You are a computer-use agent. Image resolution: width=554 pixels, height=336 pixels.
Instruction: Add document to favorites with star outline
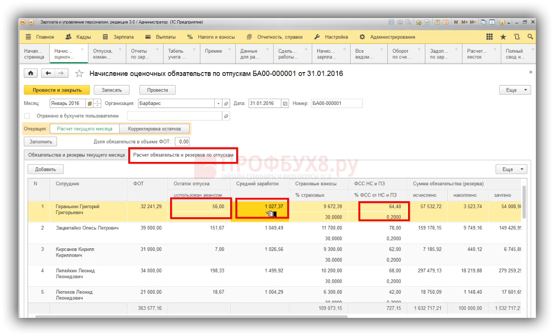coord(79,74)
